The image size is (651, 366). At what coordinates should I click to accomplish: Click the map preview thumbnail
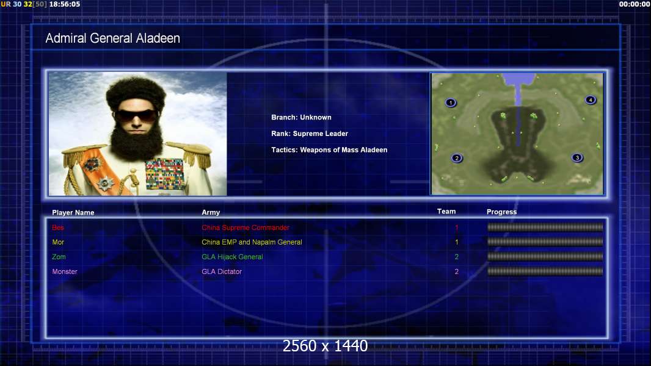pos(517,134)
